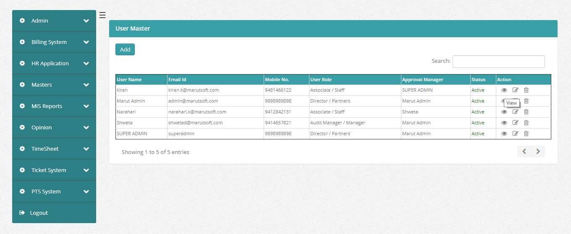Image resolution: width=571 pixels, height=234 pixels.
Task: View details for user kiran
Action: coord(504,90)
